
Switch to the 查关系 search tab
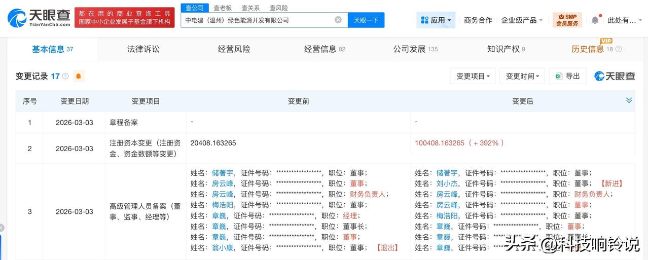250,8
